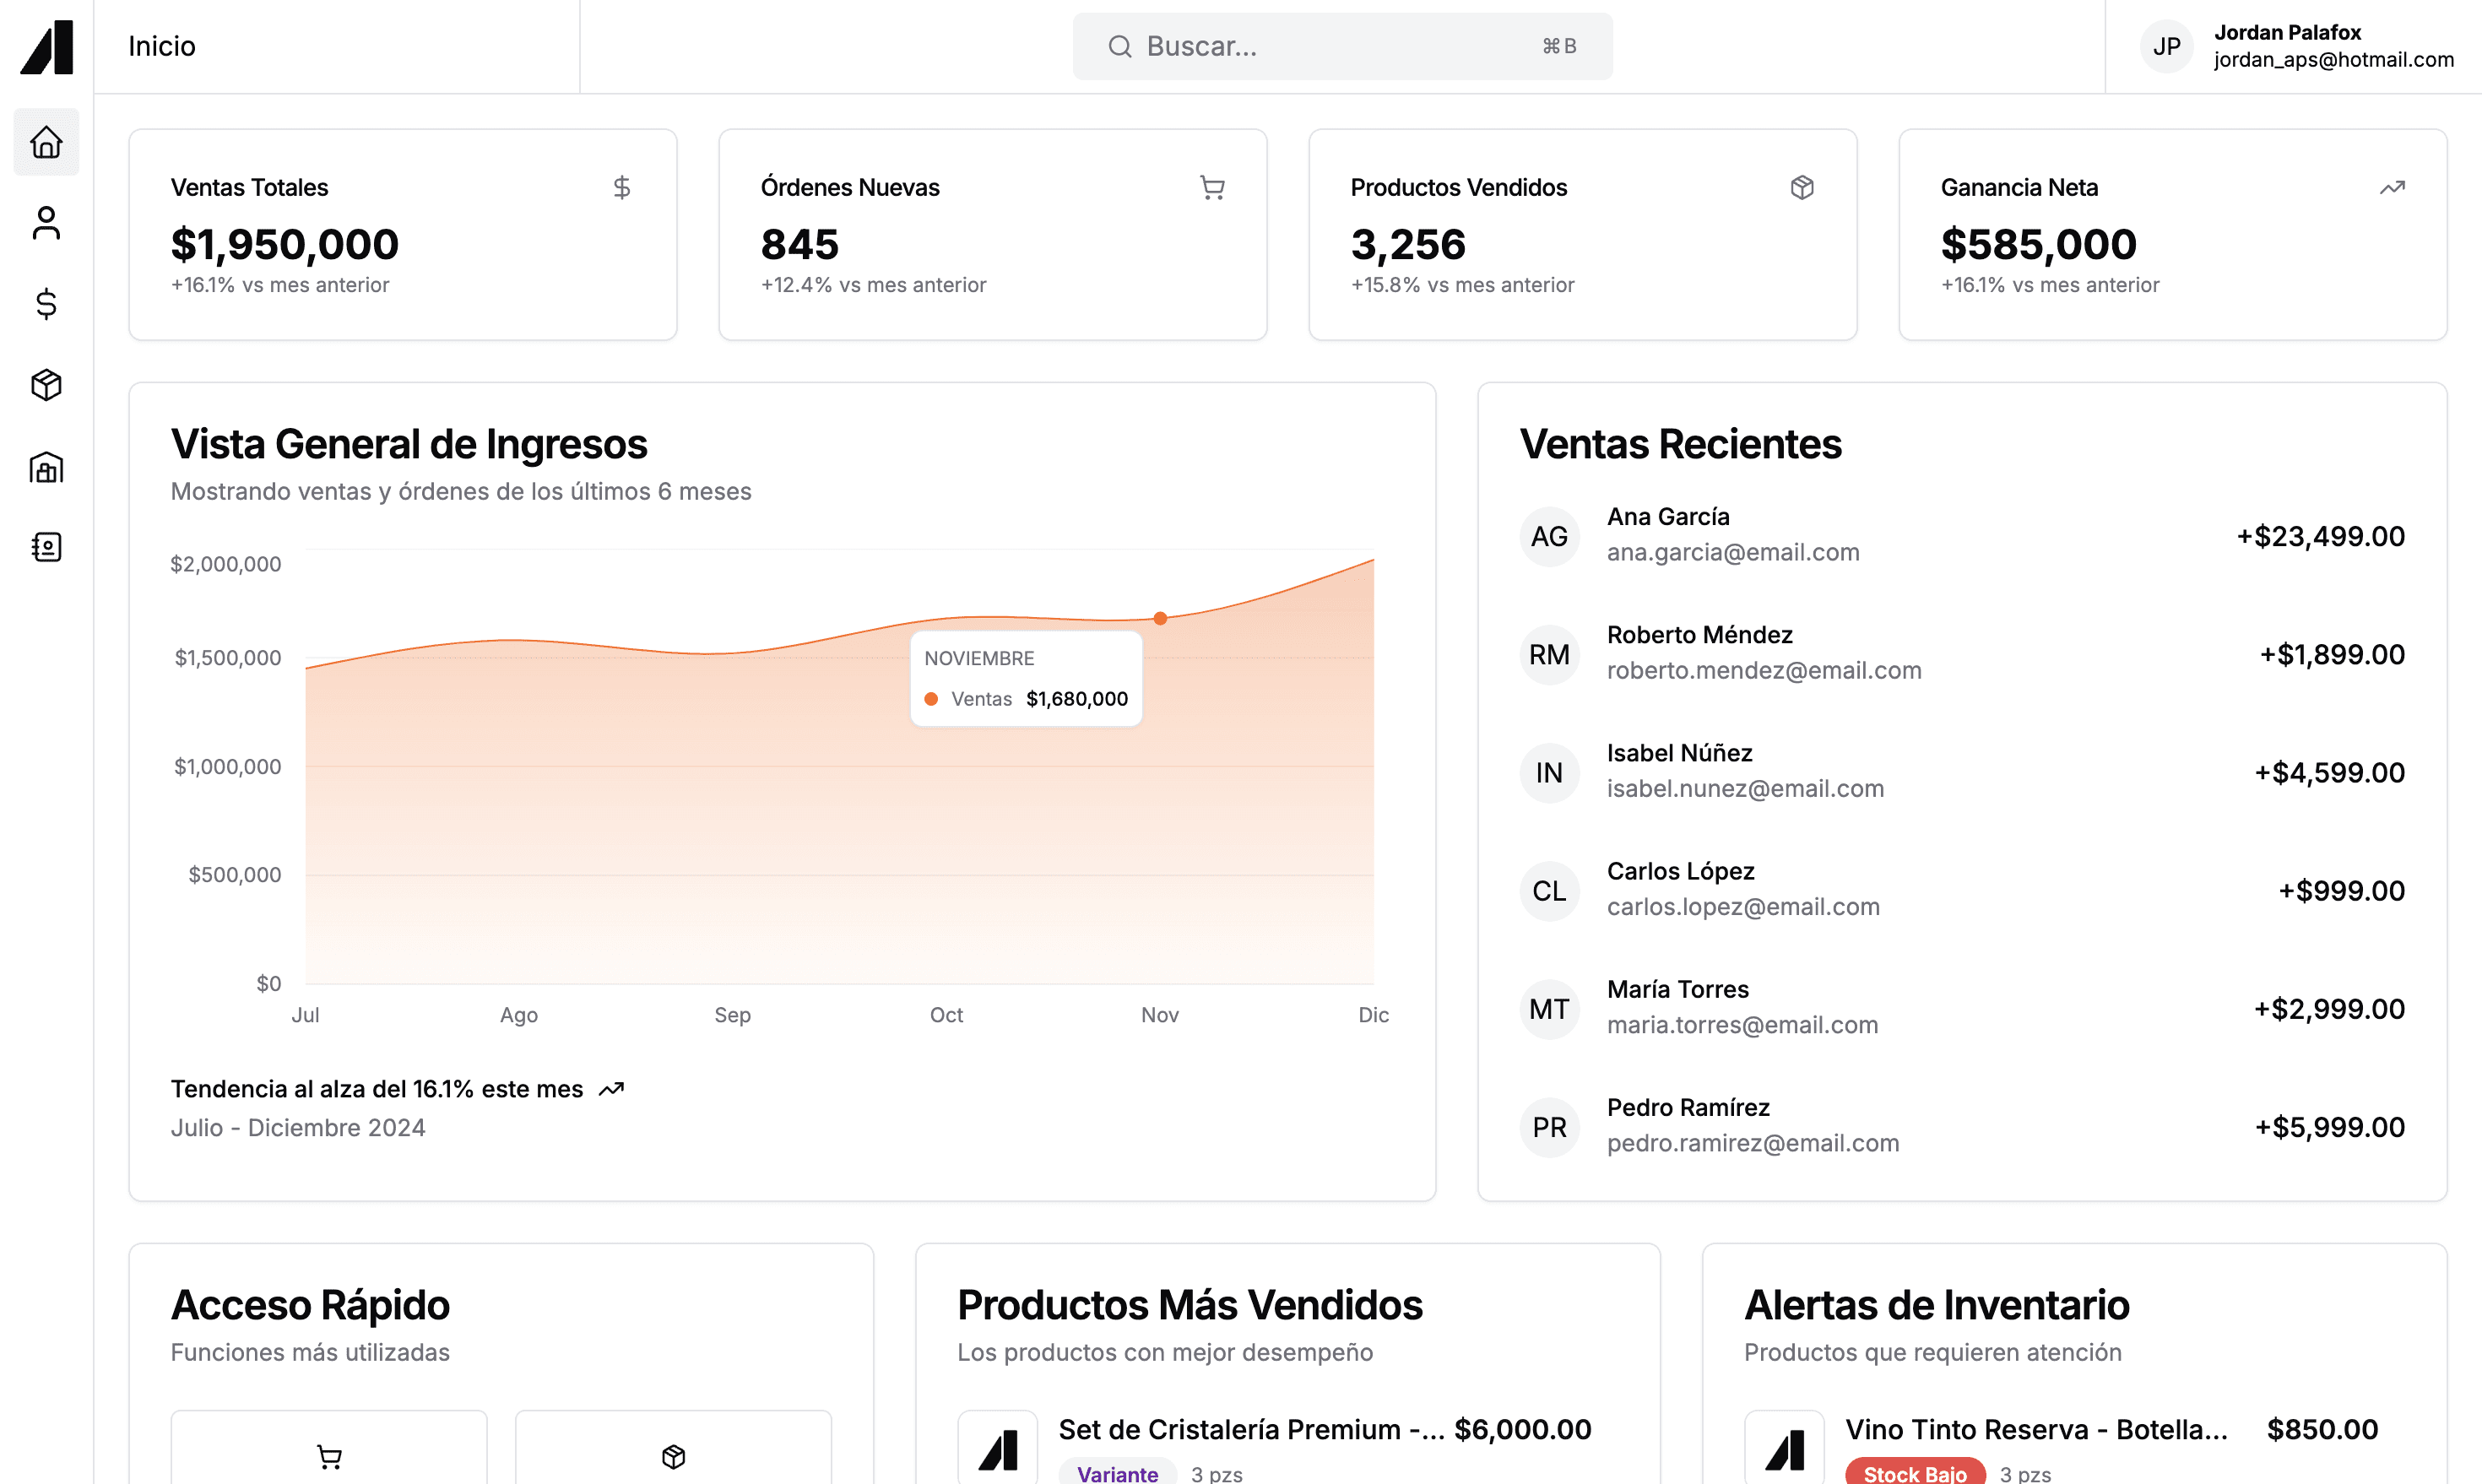Image resolution: width=2482 pixels, height=1484 pixels.
Task: Click Vino Tinto Reserva product thumbnail
Action: coord(1785,1447)
